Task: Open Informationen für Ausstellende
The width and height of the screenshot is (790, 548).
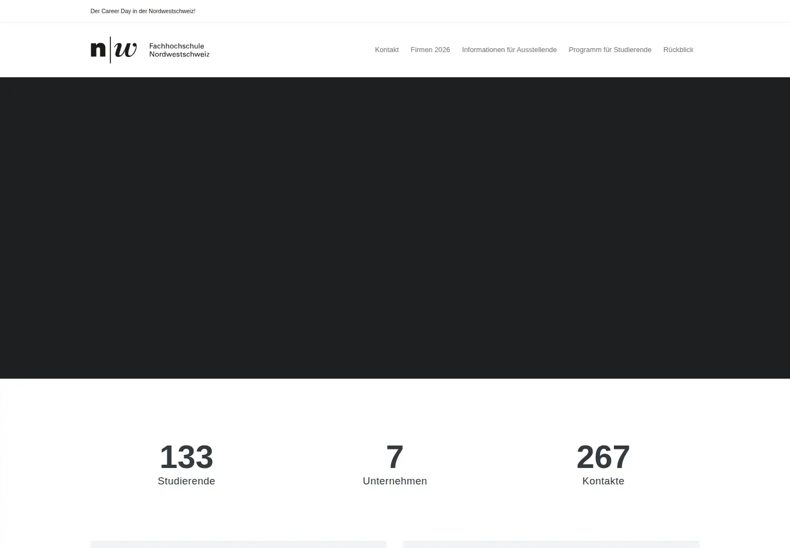Action: 509,50
